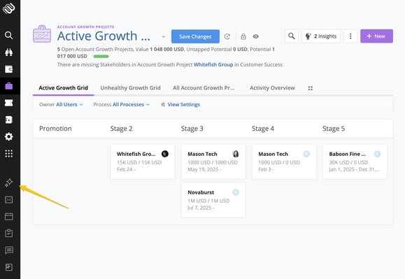
Task: Open the sparkle AI assistant sidebar icon
Action: pos(9,183)
